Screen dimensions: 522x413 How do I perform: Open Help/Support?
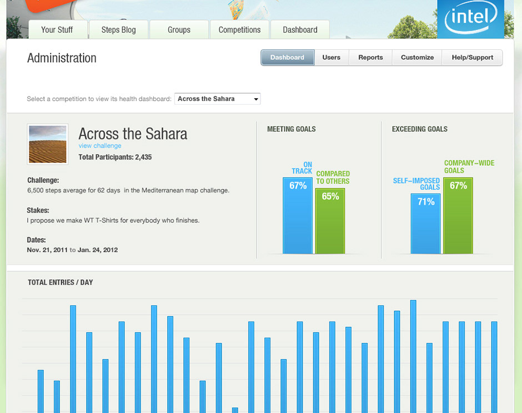472,58
